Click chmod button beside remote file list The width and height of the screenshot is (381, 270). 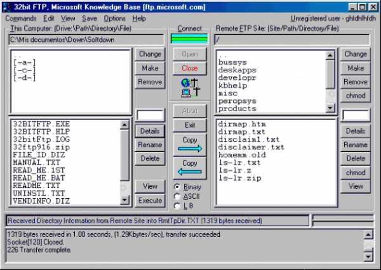tap(356, 173)
